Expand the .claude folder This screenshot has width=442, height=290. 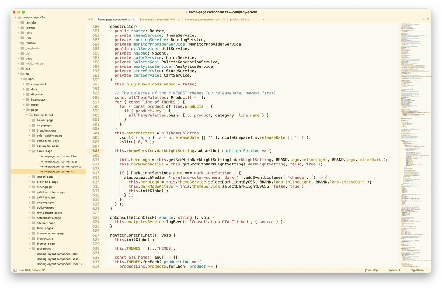click(x=18, y=28)
